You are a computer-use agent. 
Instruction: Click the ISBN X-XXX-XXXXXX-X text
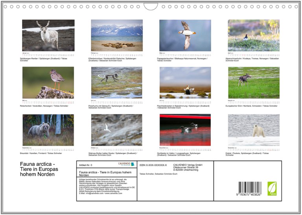click(x=153, y=165)
